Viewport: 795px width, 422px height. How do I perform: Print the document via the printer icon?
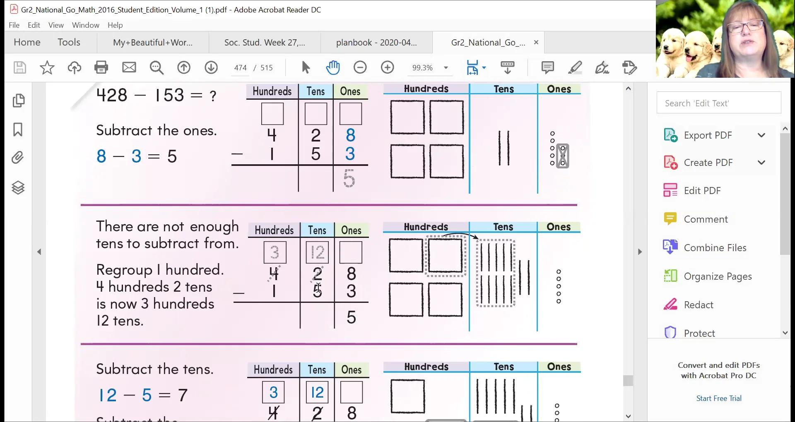point(101,67)
